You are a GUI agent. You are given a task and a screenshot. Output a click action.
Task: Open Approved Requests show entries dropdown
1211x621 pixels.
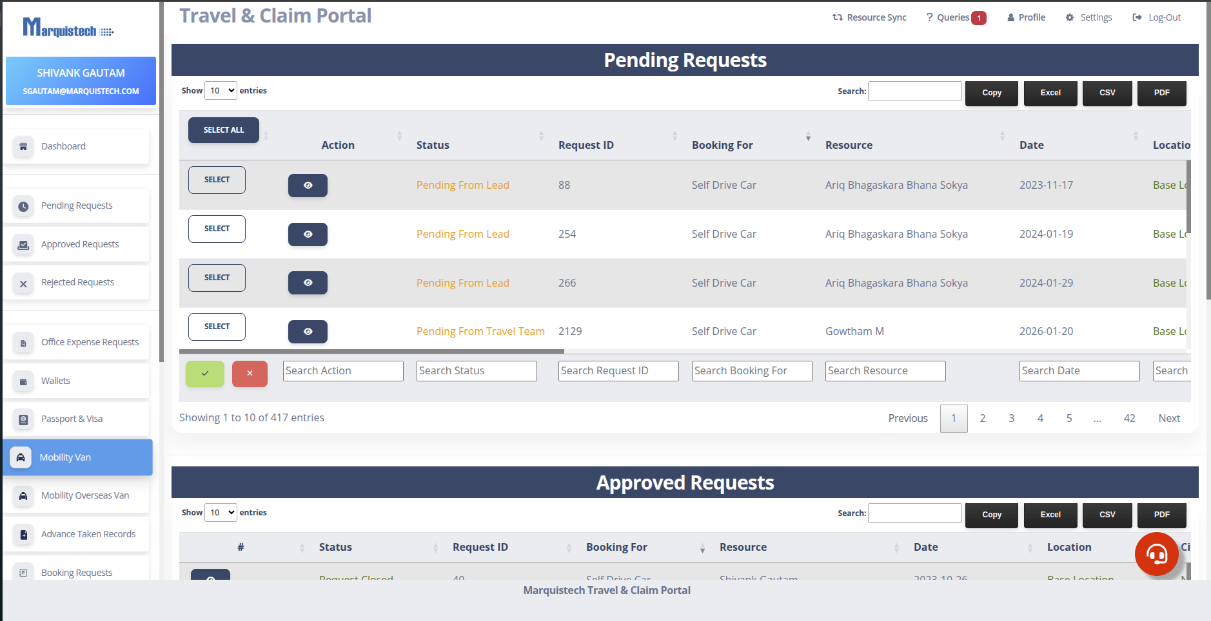pyautogui.click(x=221, y=513)
